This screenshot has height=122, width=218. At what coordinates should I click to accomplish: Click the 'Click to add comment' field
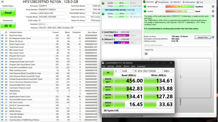177,45
